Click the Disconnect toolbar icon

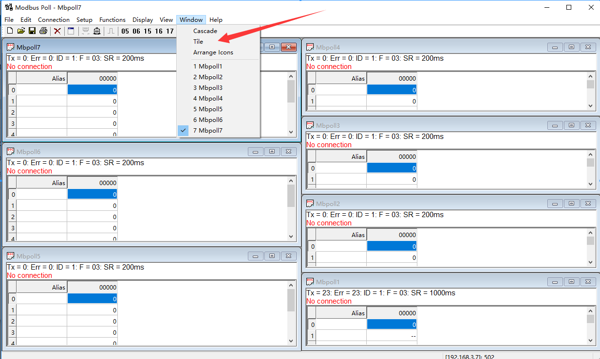pyautogui.click(x=97, y=31)
